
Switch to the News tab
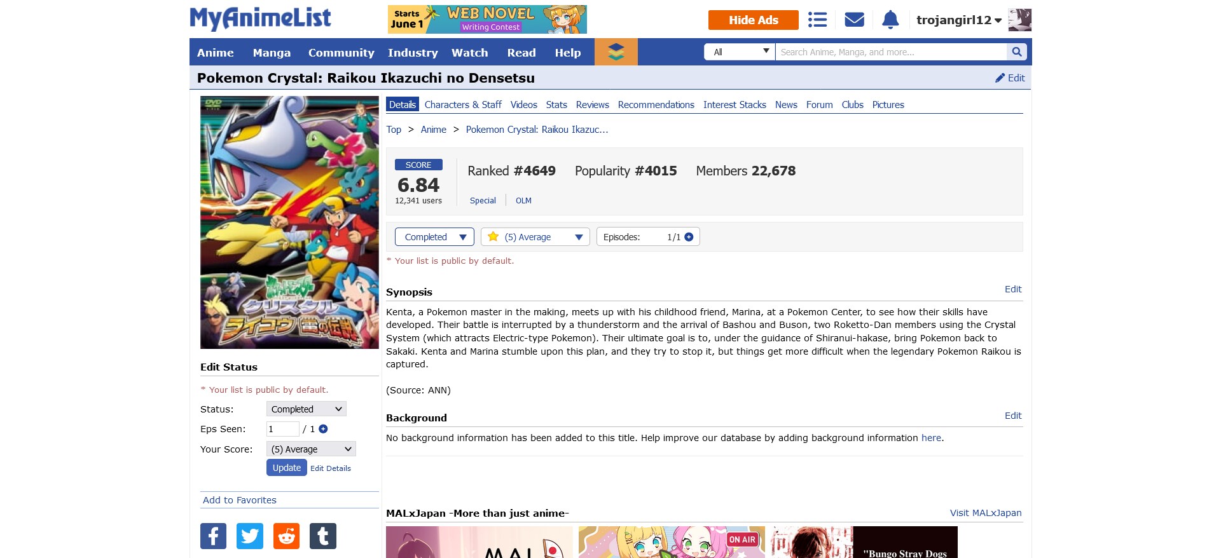pos(786,105)
